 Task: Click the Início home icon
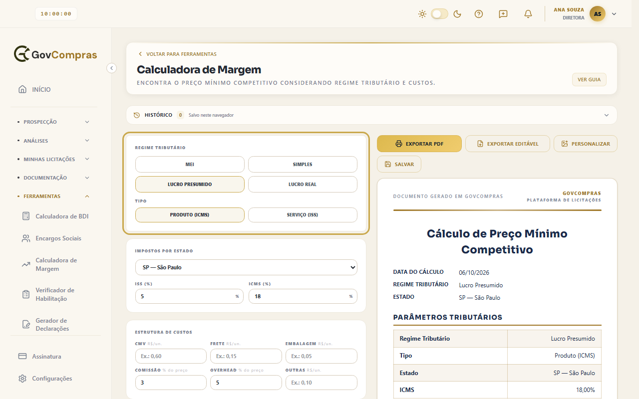22,90
